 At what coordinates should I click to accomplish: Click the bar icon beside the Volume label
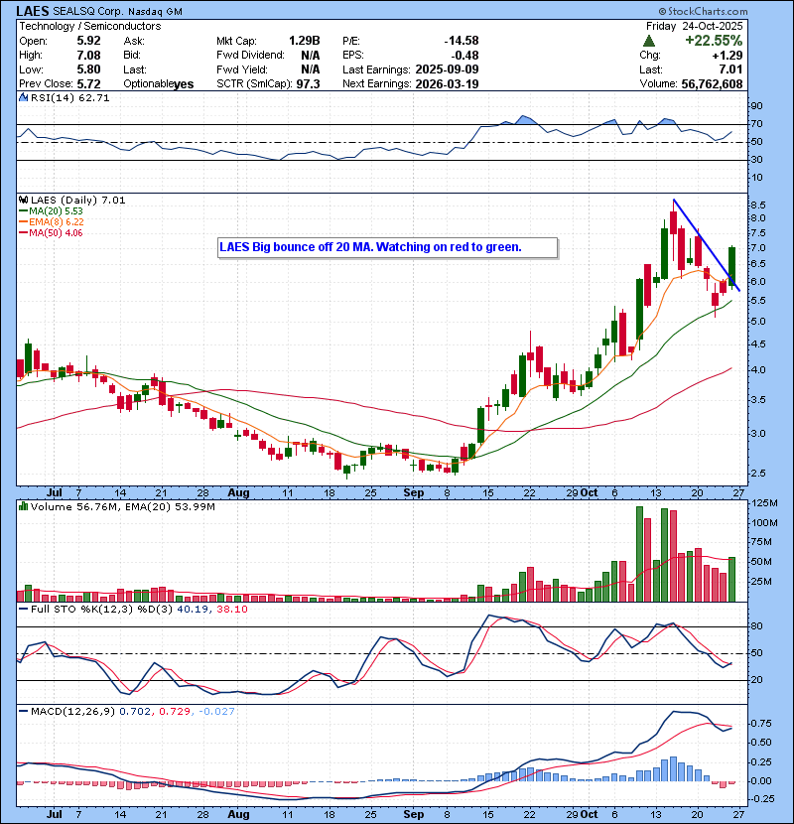pos(23,506)
